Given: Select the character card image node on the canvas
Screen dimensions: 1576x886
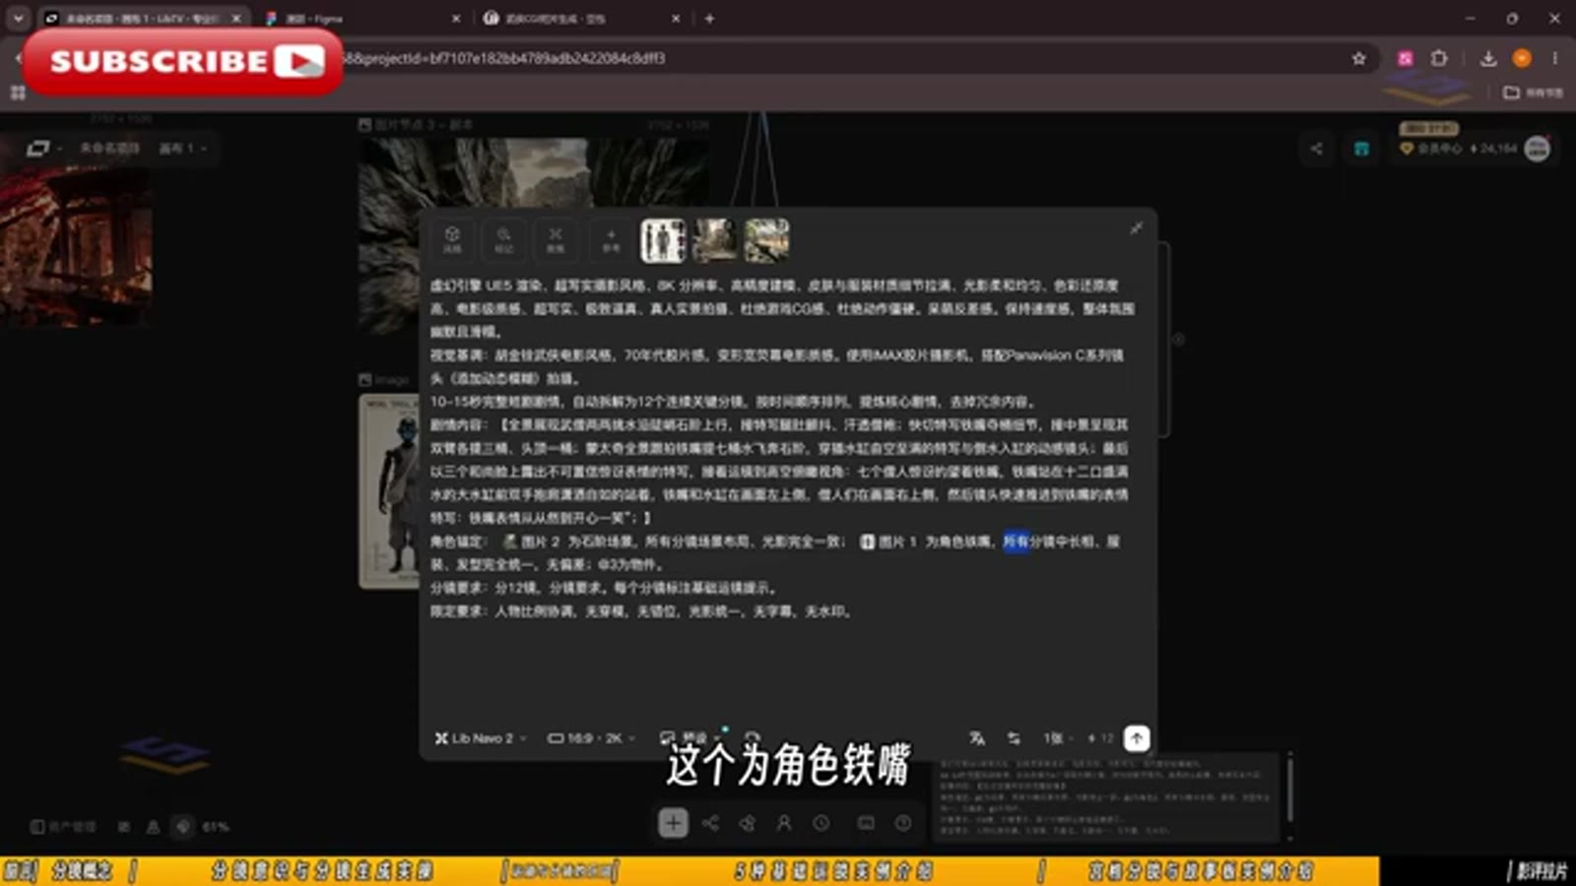Looking at the screenshot, I should click(x=390, y=491).
